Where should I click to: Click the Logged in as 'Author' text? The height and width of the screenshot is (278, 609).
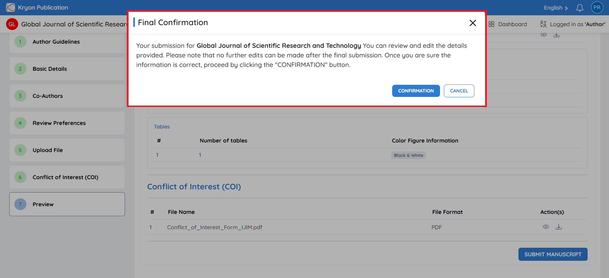[x=577, y=24]
